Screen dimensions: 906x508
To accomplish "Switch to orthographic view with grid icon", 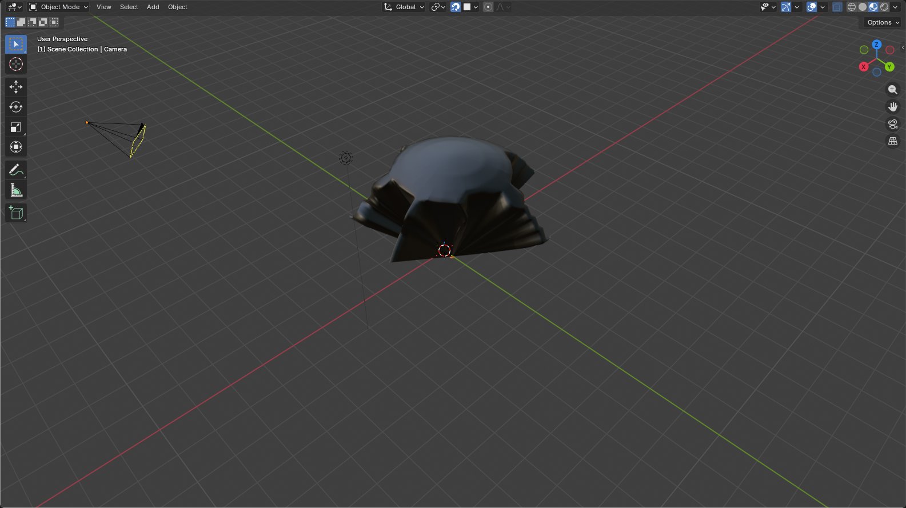I will [x=893, y=141].
